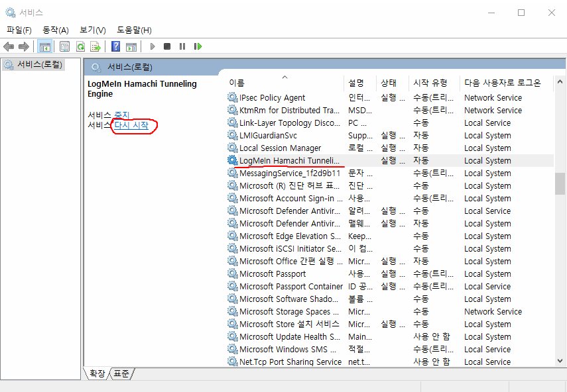The width and height of the screenshot is (567, 392).
Task: Select Microsoft Windows SMS row
Action: coord(390,349)
